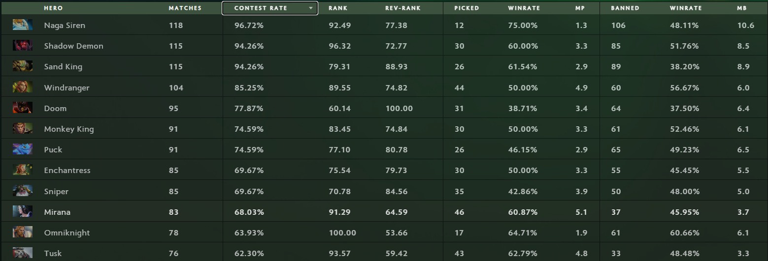This screenshot has width=768, height=261.
Task: Open the Tusk hero name link
Action: (53, 254)
